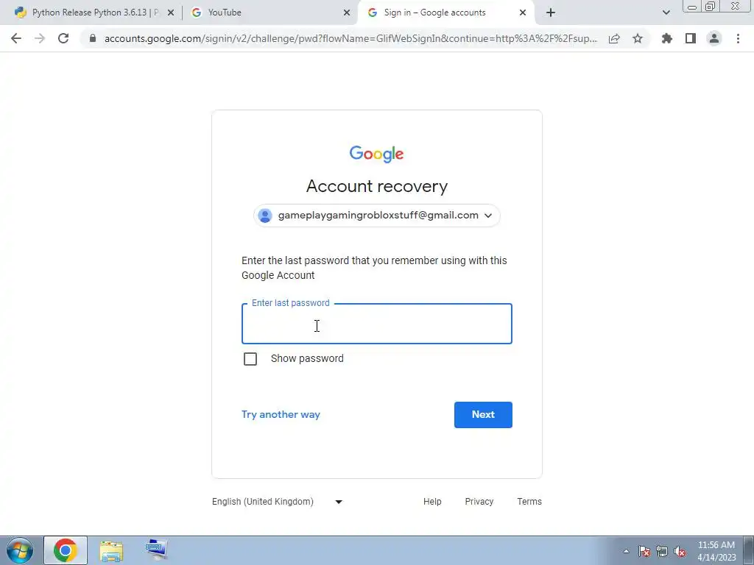Close the YouTube tab

(x=347, y=13)
